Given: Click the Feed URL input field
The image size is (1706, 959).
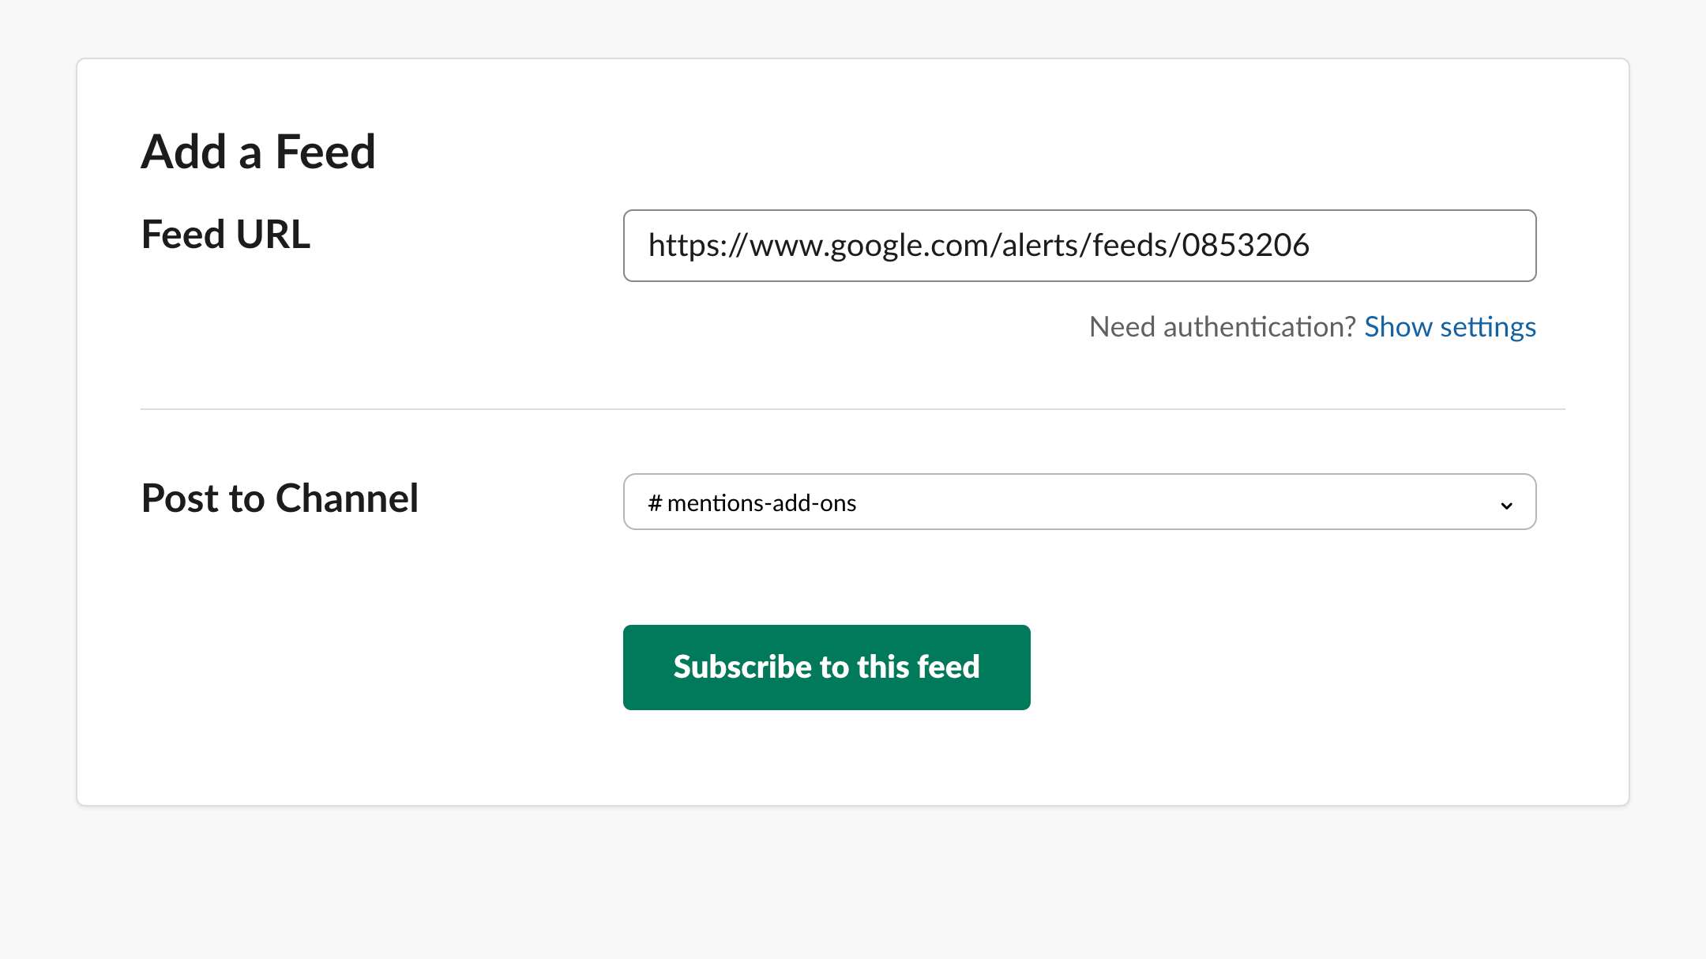Looking at the screenshot, I should tap(1079, 246).
